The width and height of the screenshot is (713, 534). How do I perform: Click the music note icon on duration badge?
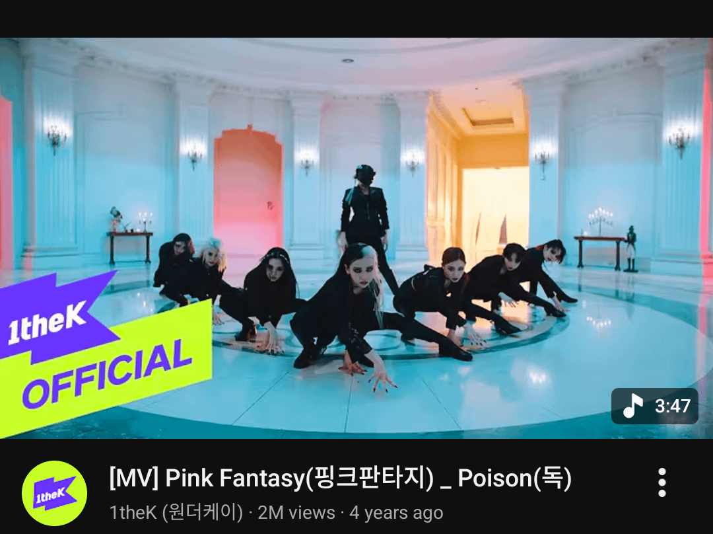click(632, 406)
